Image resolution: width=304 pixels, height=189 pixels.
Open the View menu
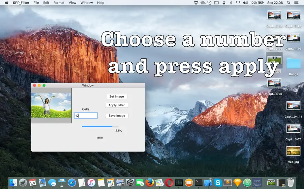coord(72,3)
